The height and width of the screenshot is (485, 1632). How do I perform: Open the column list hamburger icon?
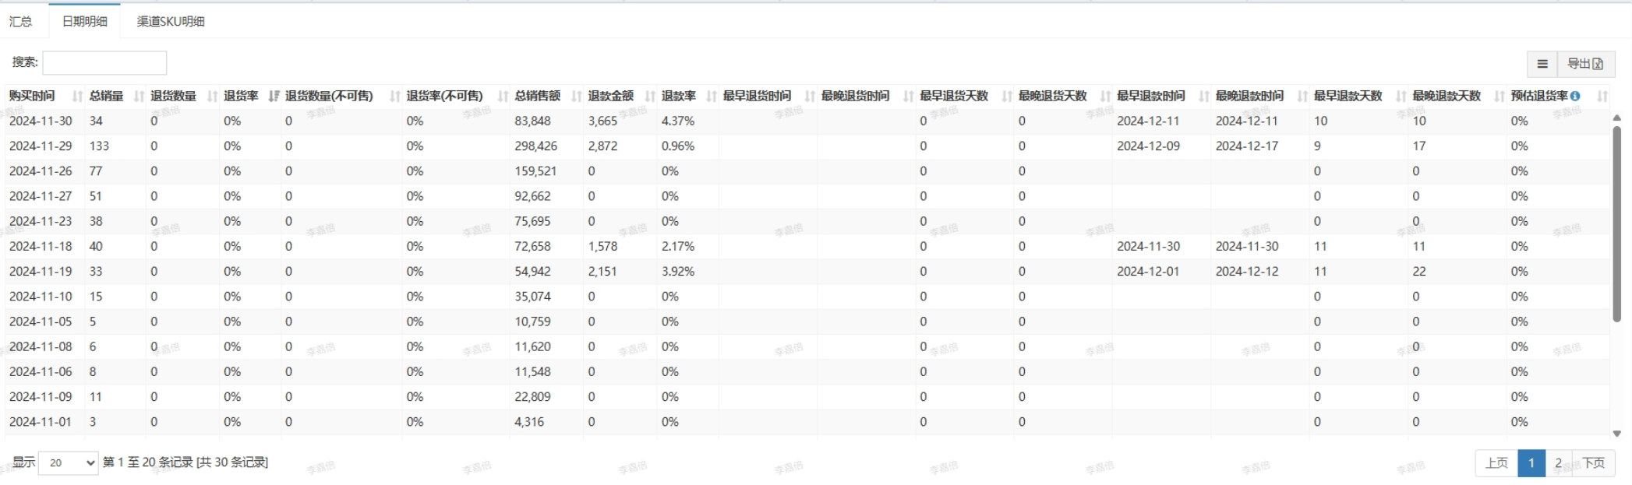point(1542,64)
